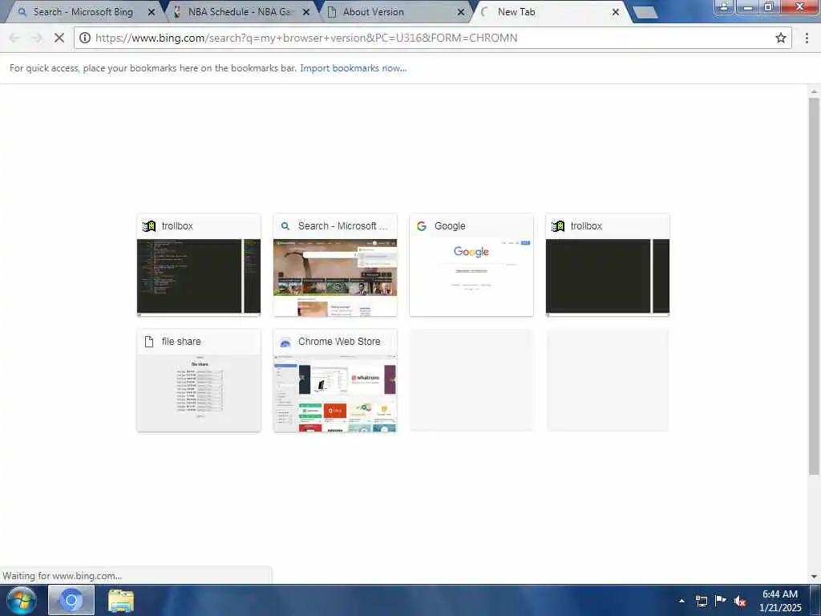Click the page scrollbar thumb
The height and width of the screenshot is (616, 821).
814,286
